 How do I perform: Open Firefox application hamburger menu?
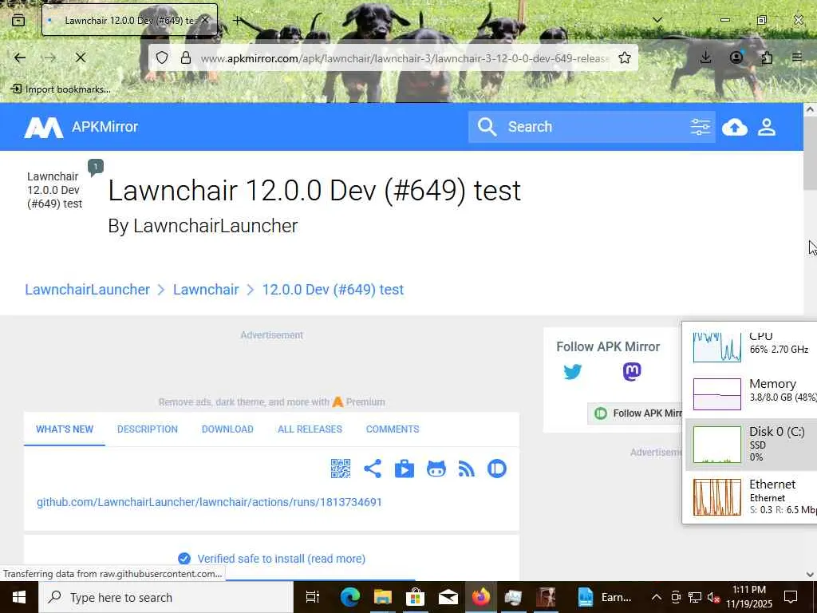797,57
